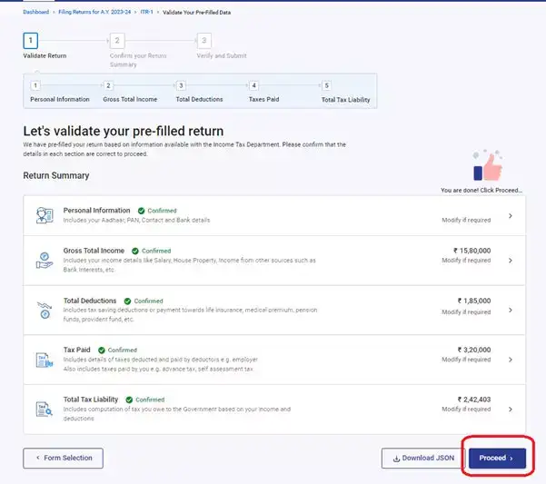
Task: Expand the Gross Total Income chevron
Action: click(x=511, y=261)
